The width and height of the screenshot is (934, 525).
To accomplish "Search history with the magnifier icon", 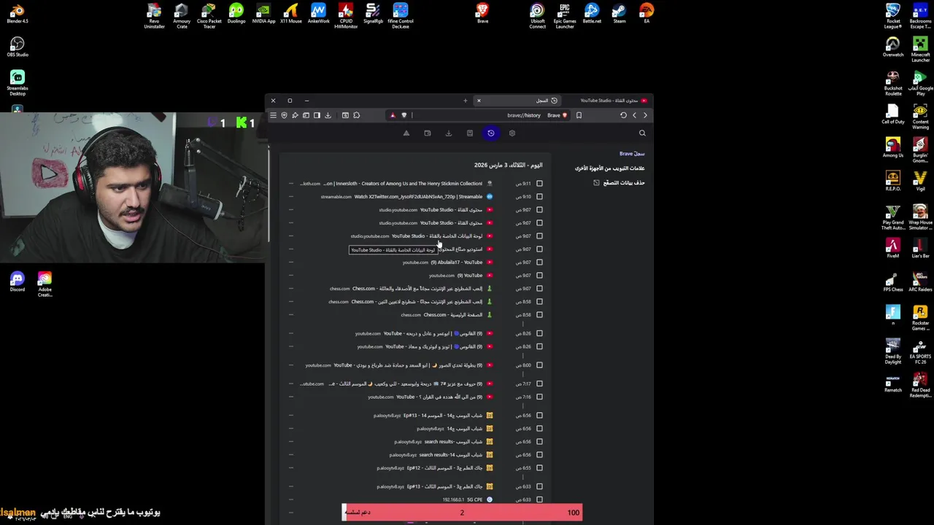I will (642, 133).
